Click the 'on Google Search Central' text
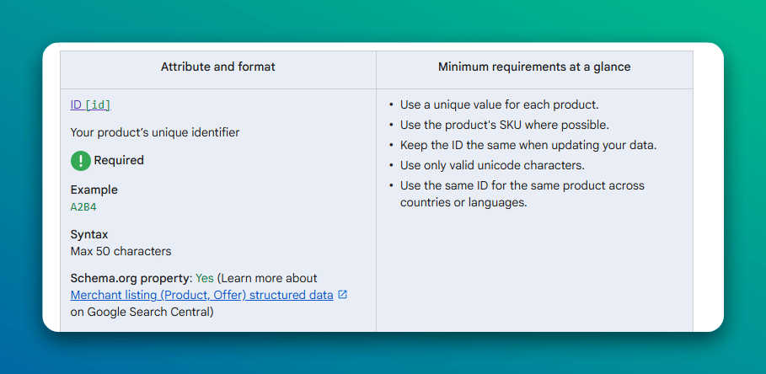The height and width of the screenshot is (374, 766). coord(142,312)
